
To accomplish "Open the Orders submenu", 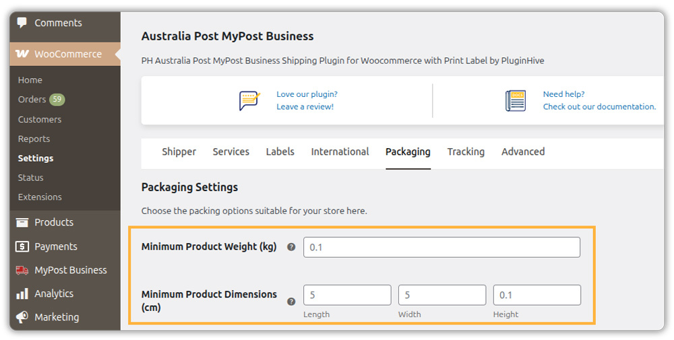I will click(x=32, y=99).
